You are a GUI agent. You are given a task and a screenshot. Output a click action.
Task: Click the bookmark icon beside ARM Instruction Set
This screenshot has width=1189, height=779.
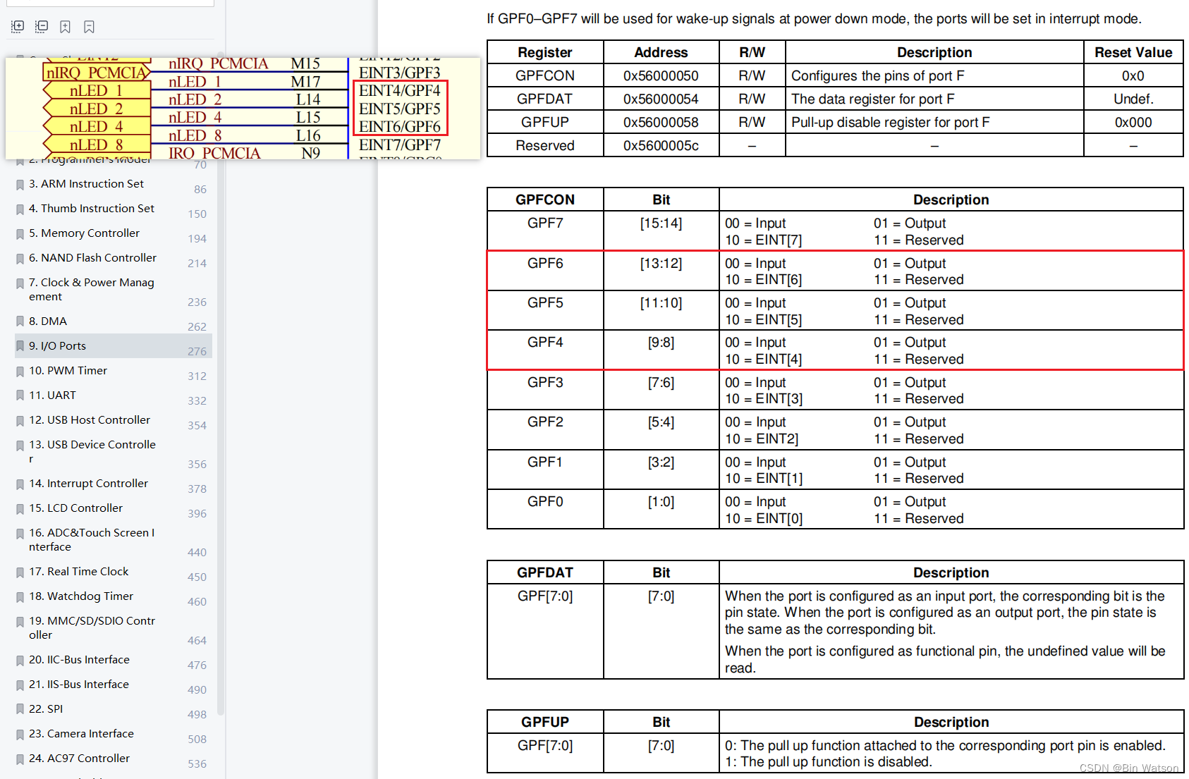point(20,185)
